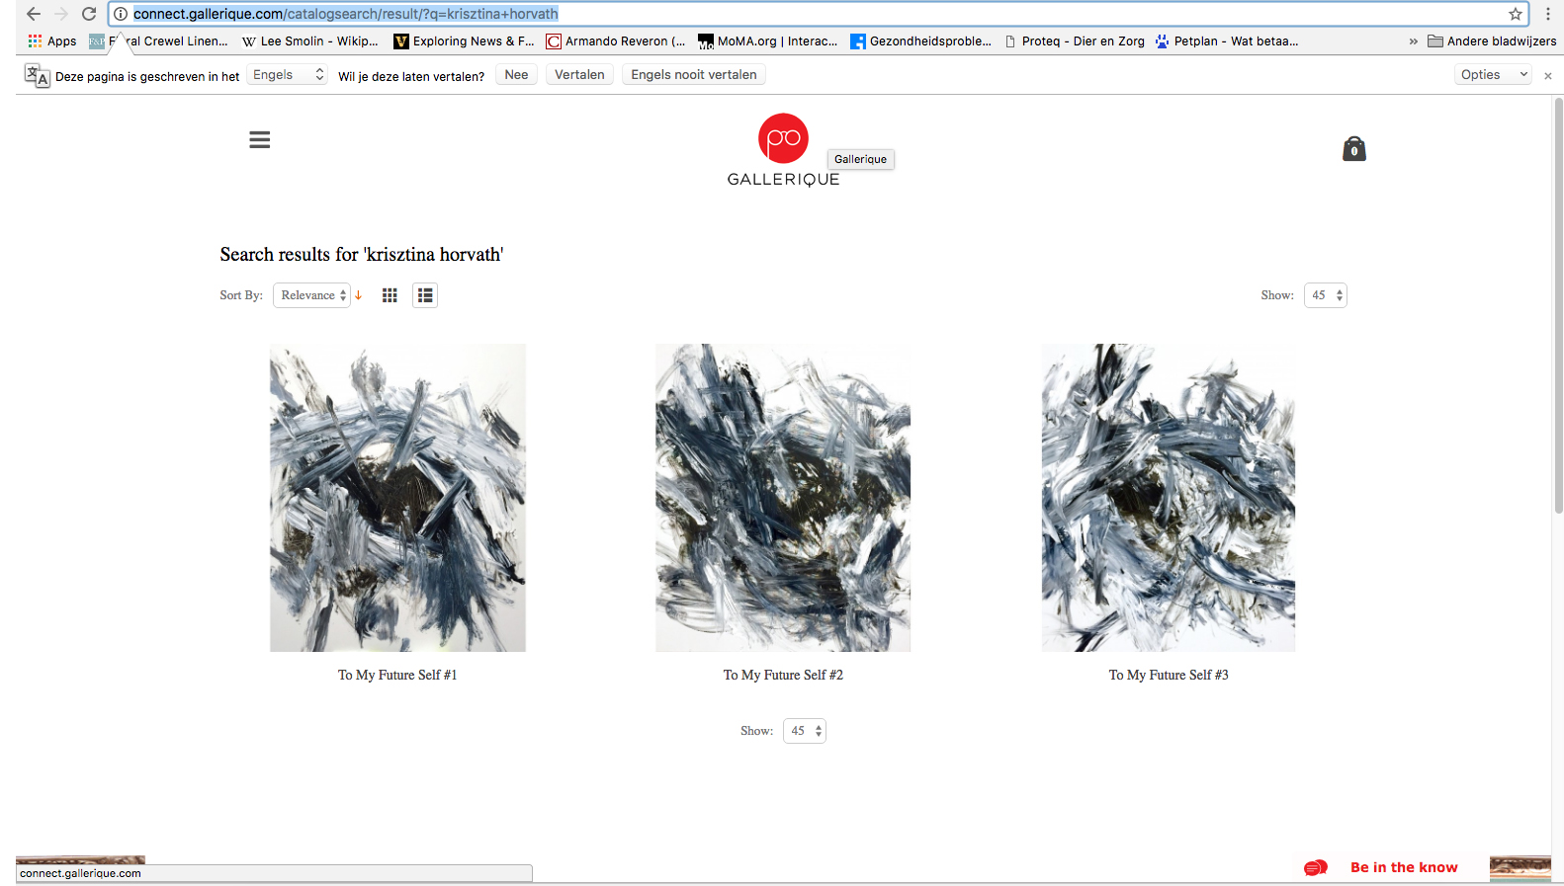Switch to grid view layout
1564x886 pixels.
[x=390, y=295]
